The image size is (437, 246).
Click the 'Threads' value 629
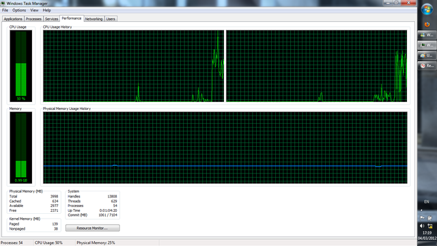tap(114, 201)
